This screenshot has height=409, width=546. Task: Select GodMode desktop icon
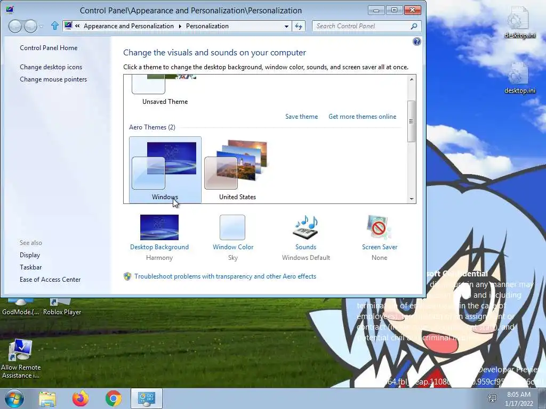[x=20, y=307]
